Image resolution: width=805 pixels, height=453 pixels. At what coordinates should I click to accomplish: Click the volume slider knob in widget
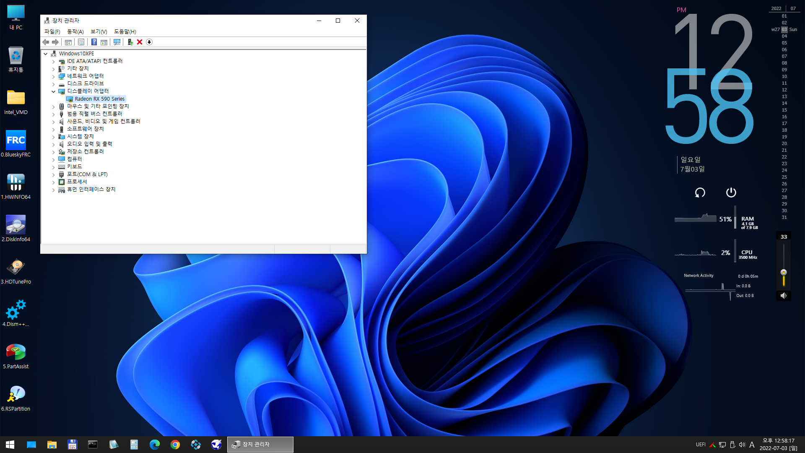784,272
